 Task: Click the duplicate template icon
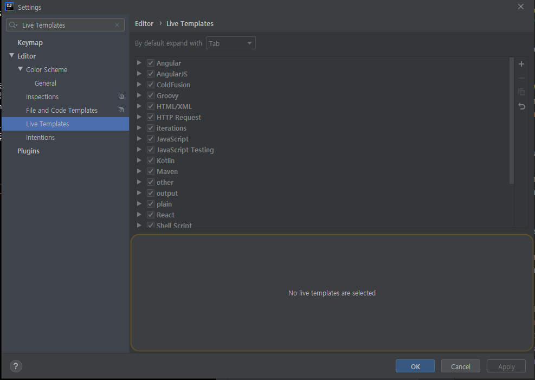point(521,92)
